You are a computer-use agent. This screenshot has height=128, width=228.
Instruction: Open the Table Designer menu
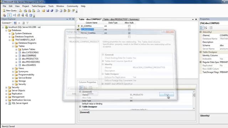[38, 6]
